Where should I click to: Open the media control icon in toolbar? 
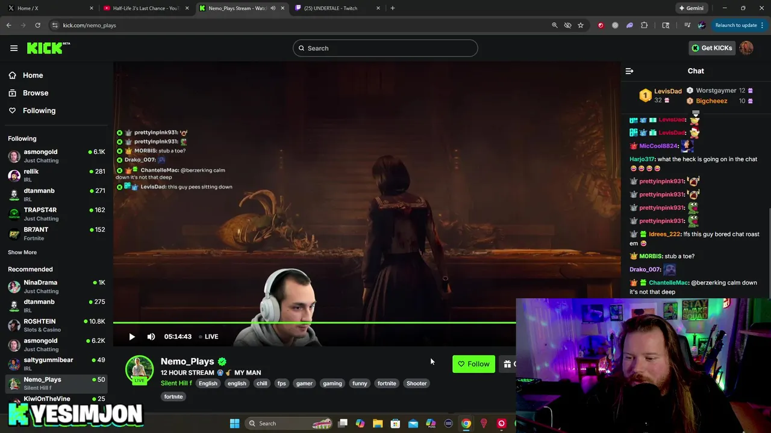(687, 25)
